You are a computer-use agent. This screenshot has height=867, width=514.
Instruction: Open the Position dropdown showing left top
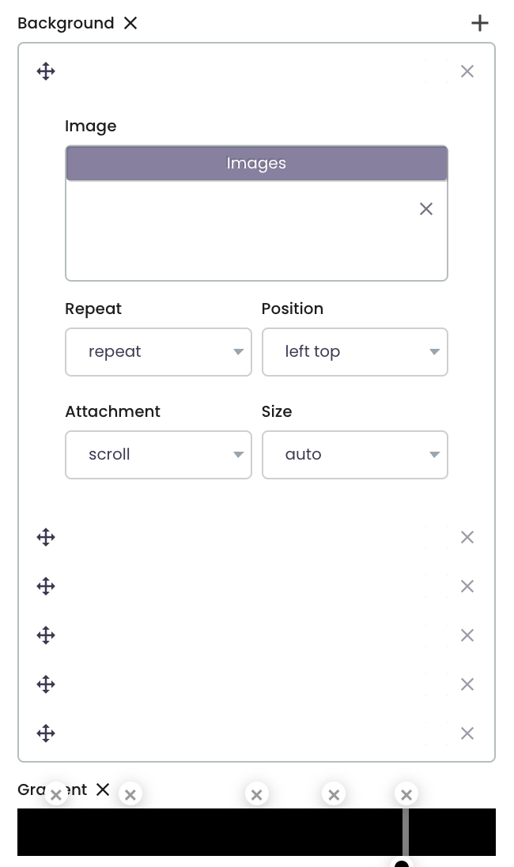tap(355, 351)
